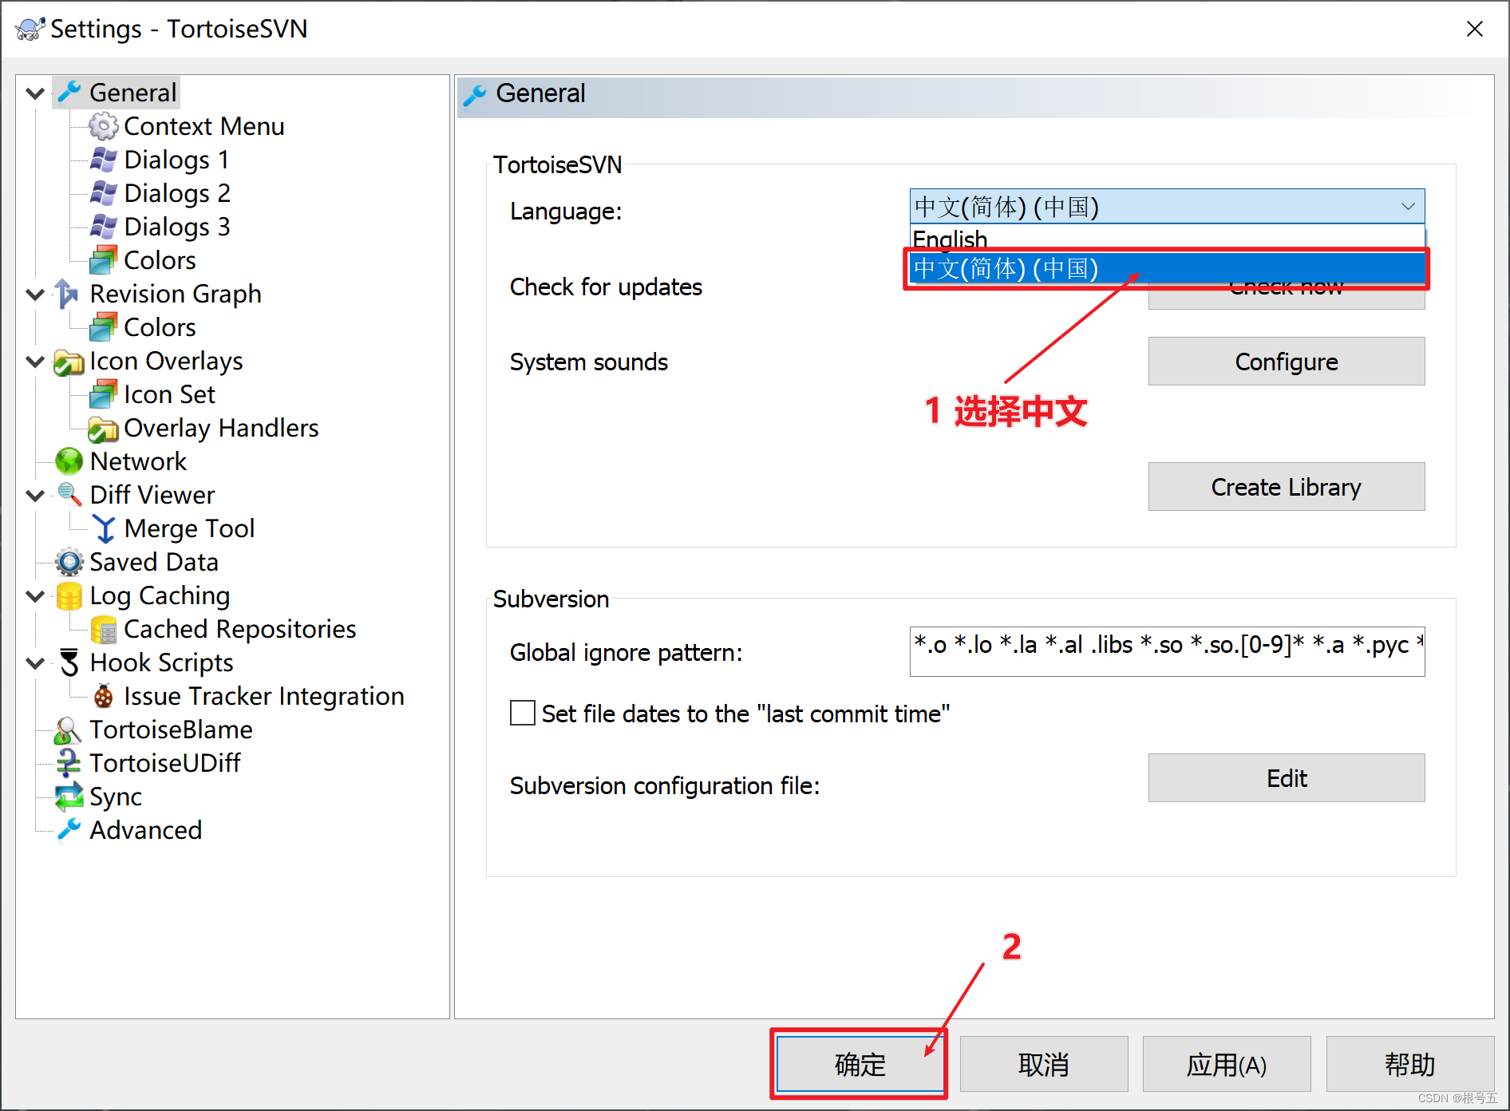This screenshot has height=1111, width=1510.
Task: Select Issue Tracker Integration entry
Action: [x=264, y=696]
